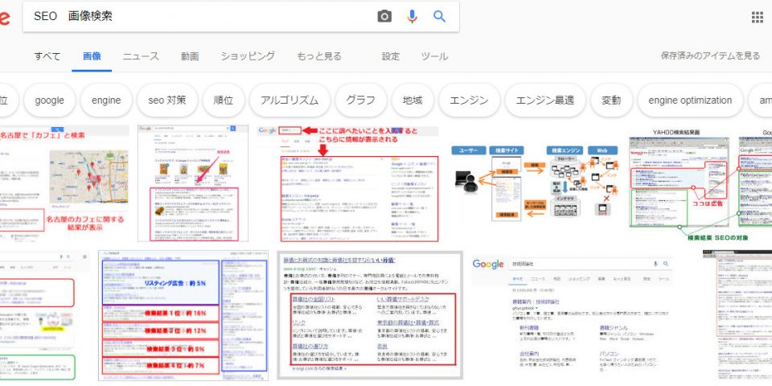
Task: Open 保存済みのアイテムを見る link
Action: (710, 56)
